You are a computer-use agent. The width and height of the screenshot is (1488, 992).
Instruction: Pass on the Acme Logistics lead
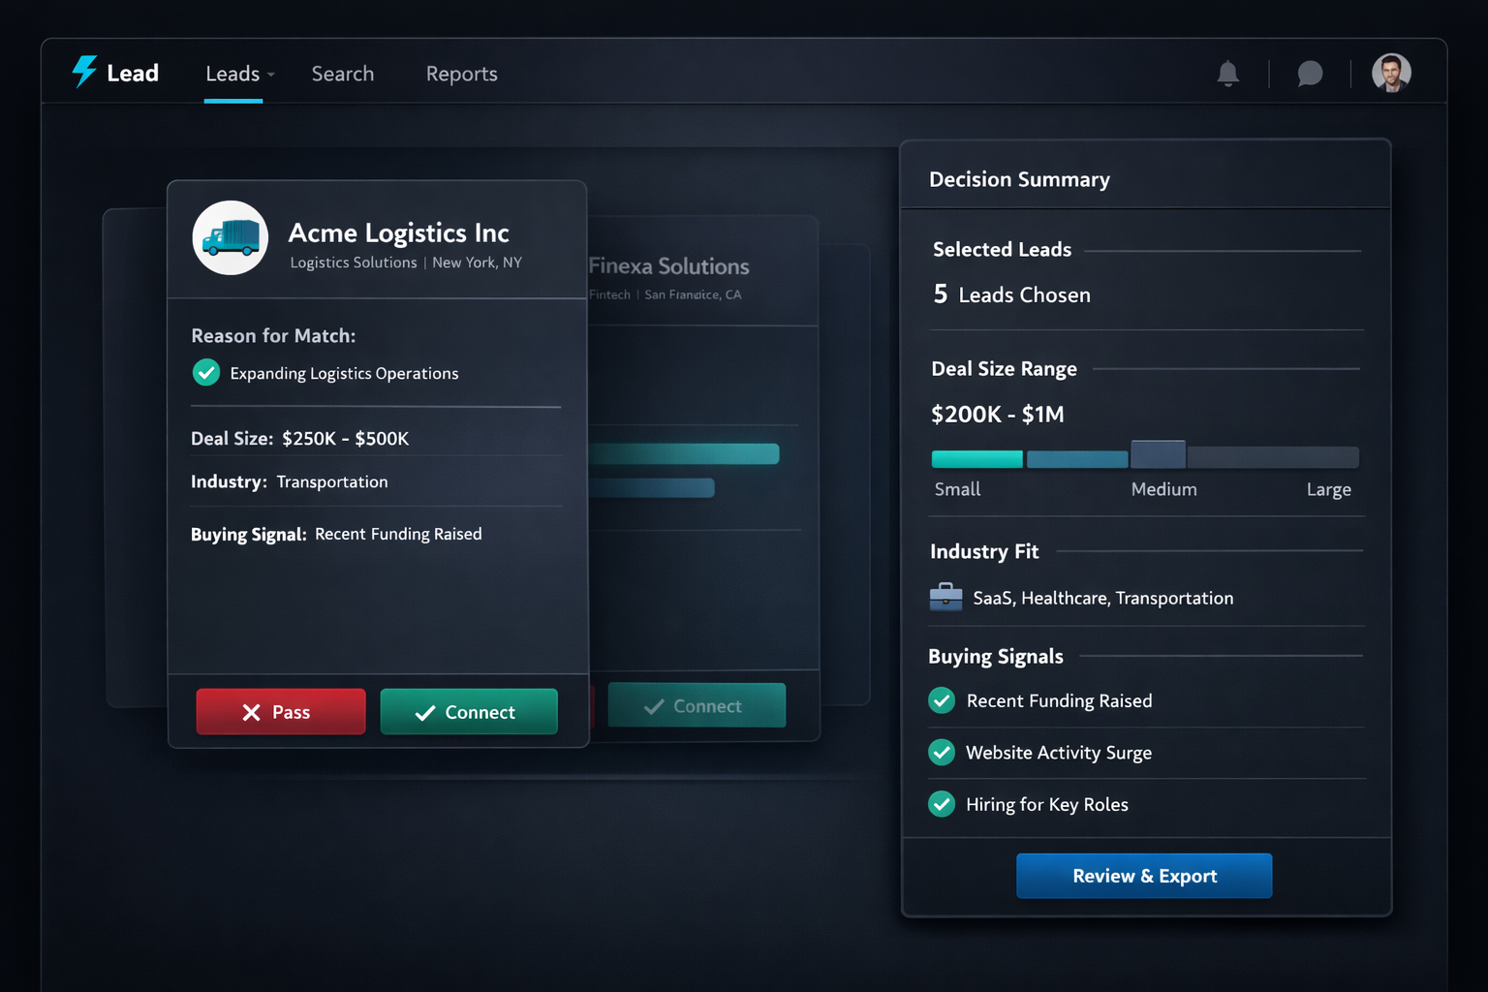tap(281, 712)
